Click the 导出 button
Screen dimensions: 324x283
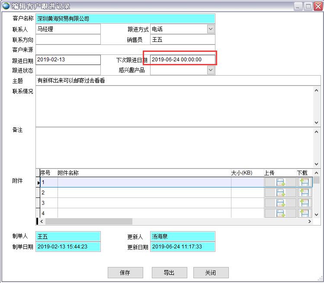point(169,273)
